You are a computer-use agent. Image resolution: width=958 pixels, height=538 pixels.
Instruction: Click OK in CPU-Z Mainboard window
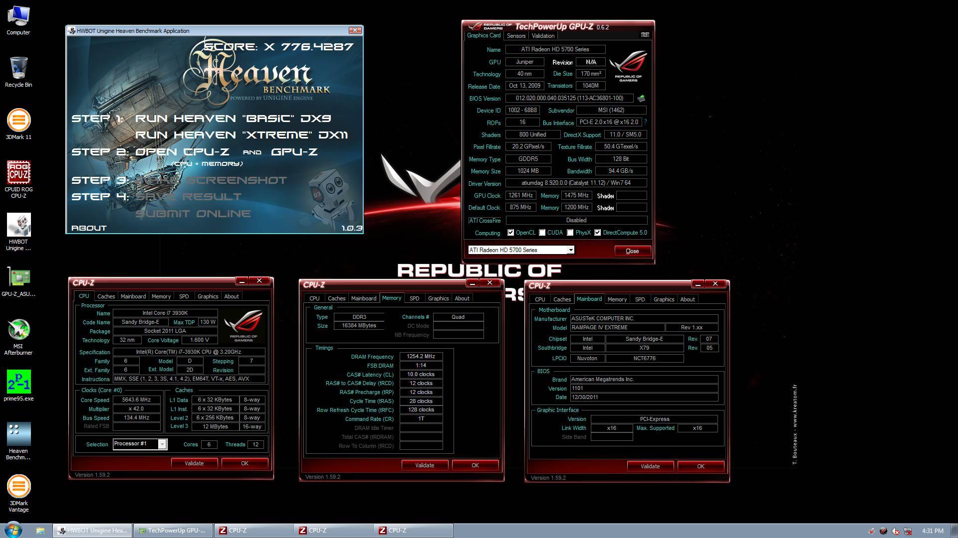coord(701,466)
